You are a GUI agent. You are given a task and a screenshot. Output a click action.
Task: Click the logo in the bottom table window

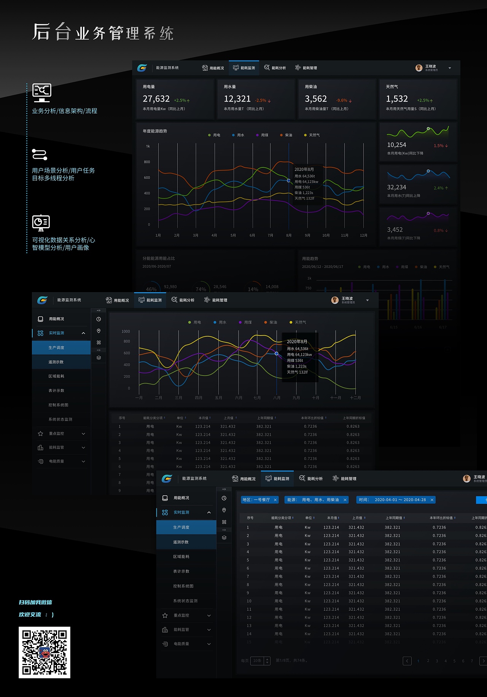pyautogui.click(x=167, y=479)
